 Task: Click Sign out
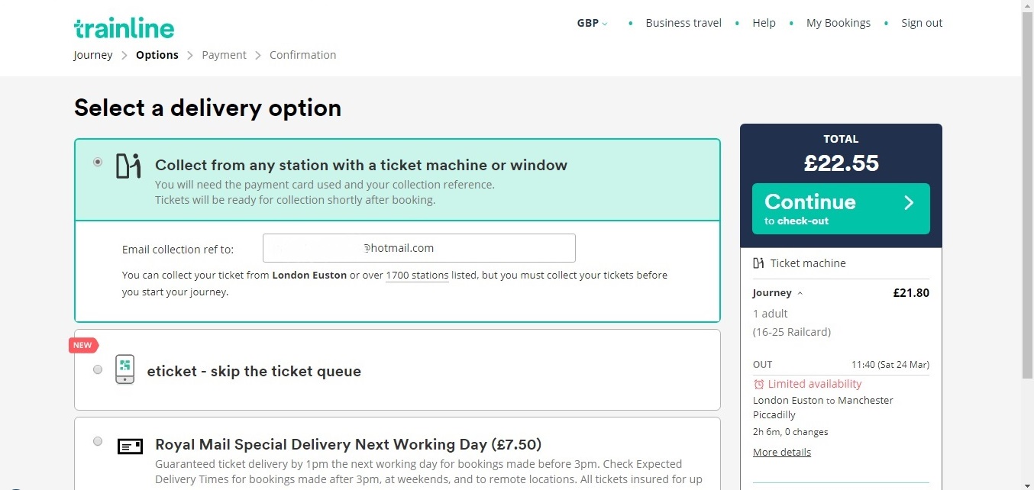coord(922,23)
